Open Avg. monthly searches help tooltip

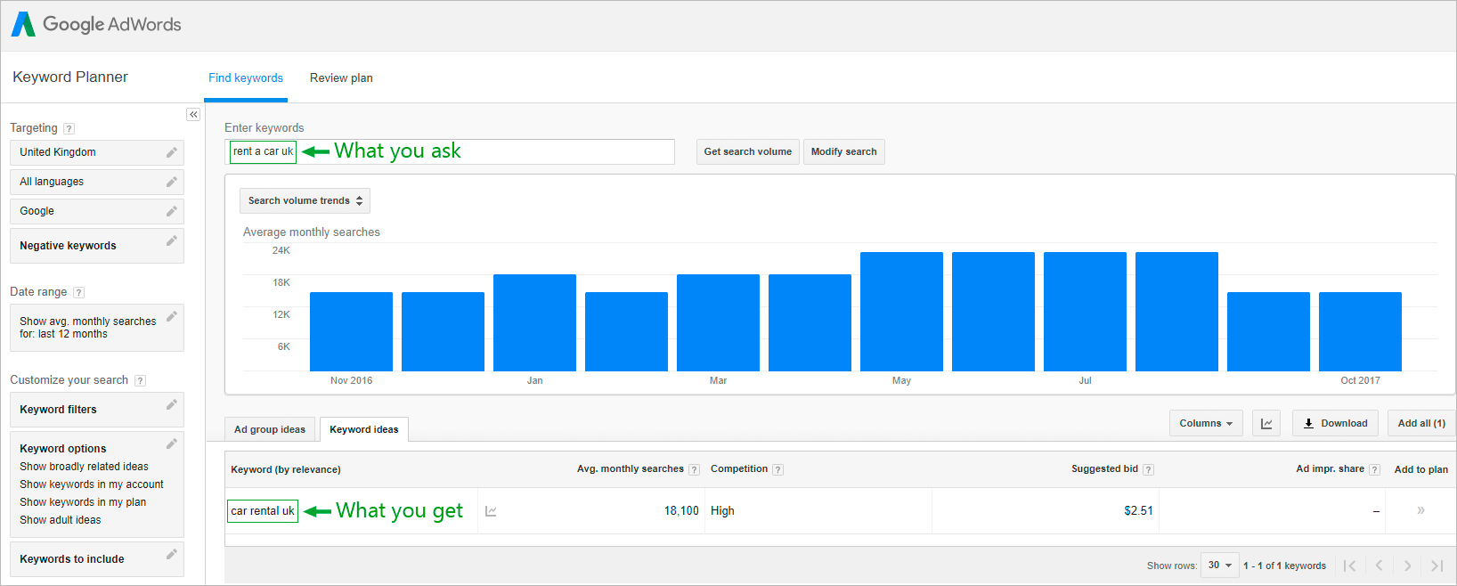tap(694, 469)
